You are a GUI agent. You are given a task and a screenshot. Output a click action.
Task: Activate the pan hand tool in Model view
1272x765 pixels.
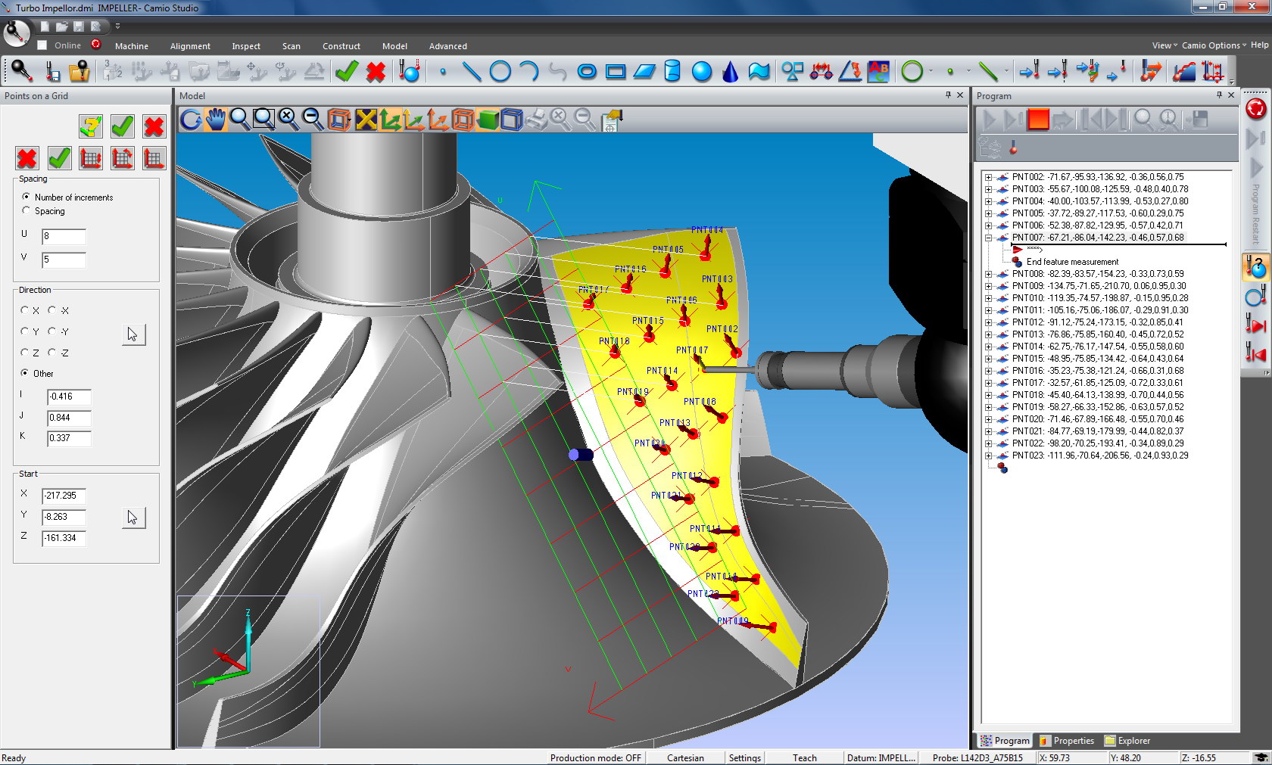(x=216, y=120)
